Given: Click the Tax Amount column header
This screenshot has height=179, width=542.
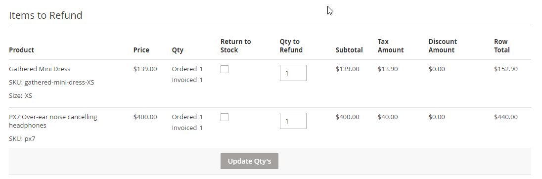Looking at the screenshot, I should tap(391, 46).
